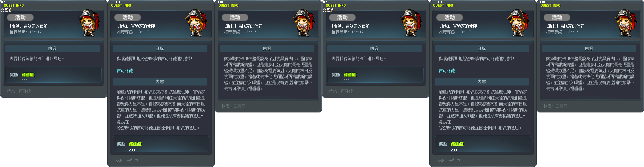Select the 活动 badge in the 变更前 panel
The image size is (644, 167).
pyautogui.click(x=20, y=17)
